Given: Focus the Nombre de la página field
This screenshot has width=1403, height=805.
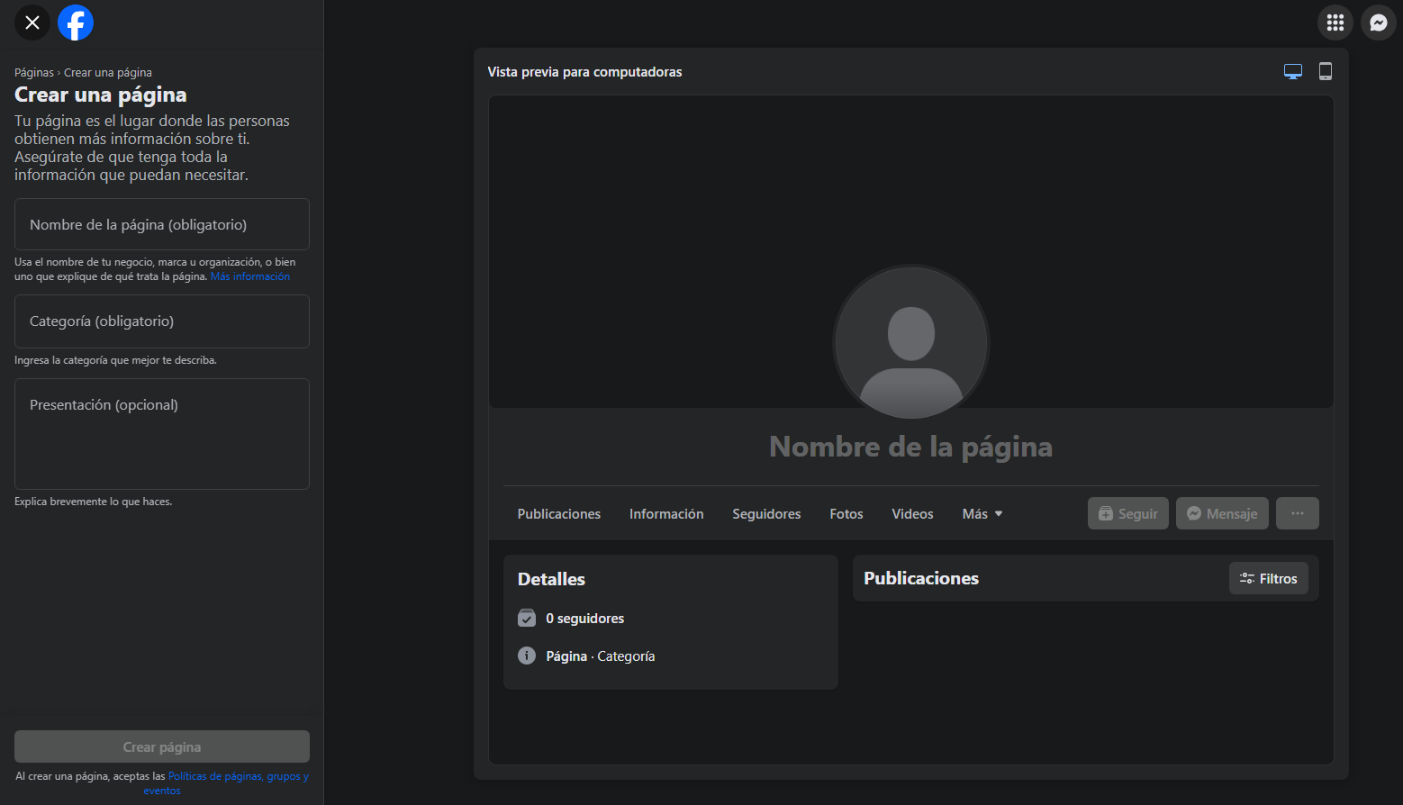Looking at the screenshot, I should [x=162, y=224].
